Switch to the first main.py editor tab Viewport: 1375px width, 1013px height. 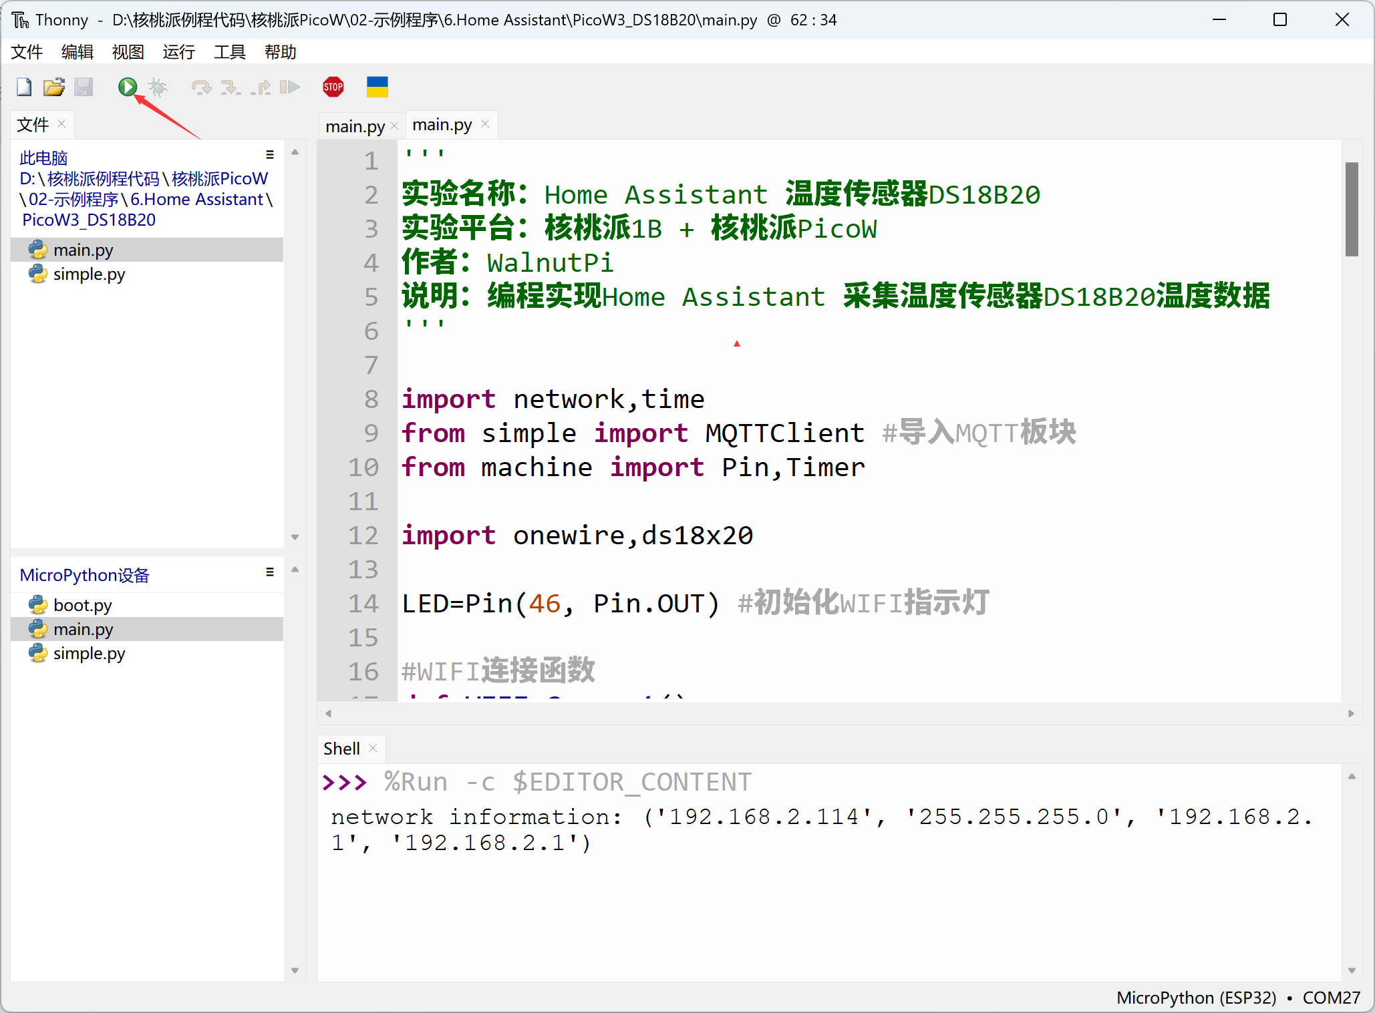pyautogui.click(x=355, y=126)
